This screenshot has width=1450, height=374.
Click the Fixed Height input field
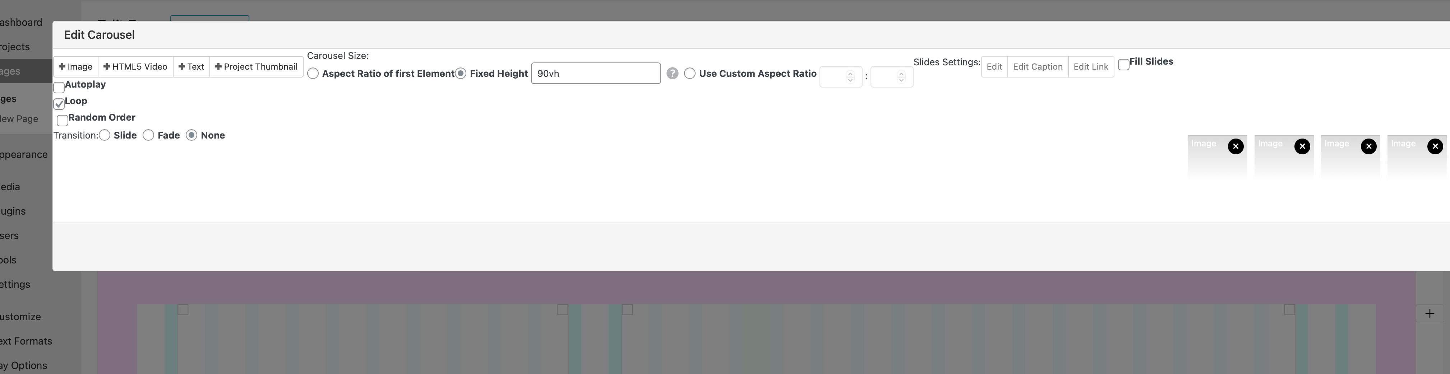[x=596, y=74]
